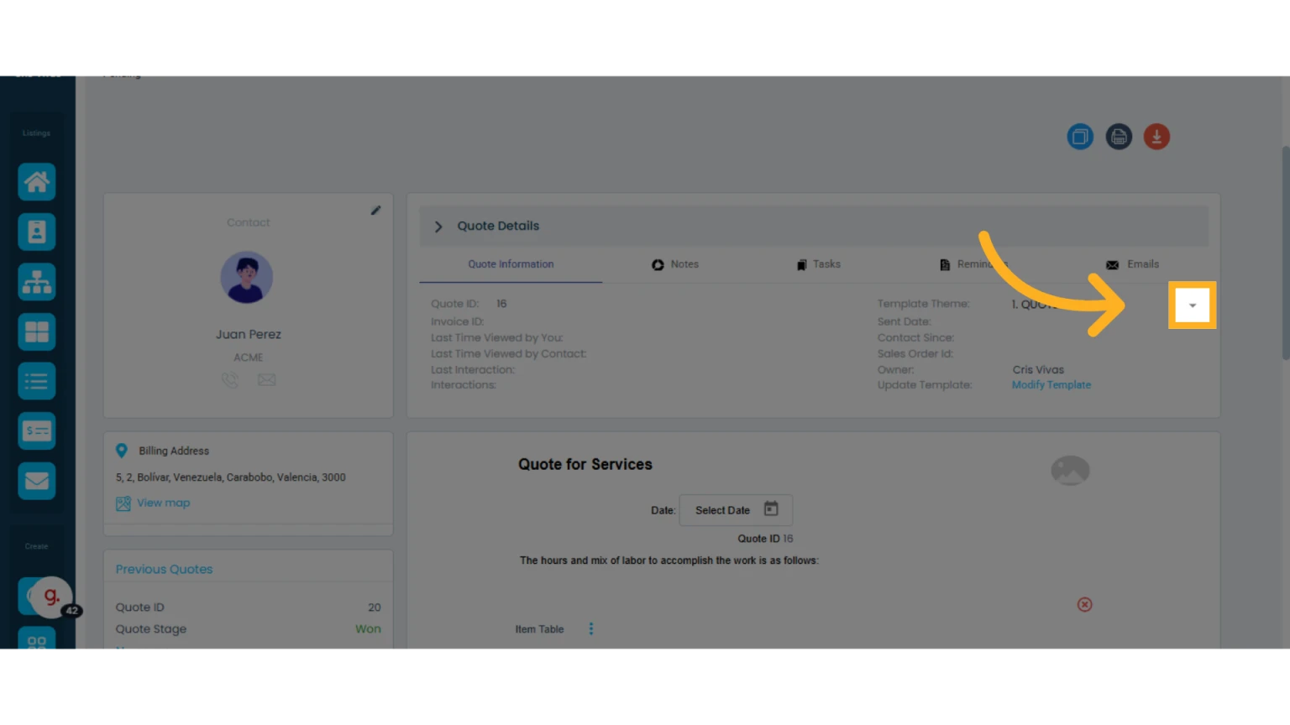1290x725 pixels.
Task: Click the billing address text line
Action: tap(231, 477)
